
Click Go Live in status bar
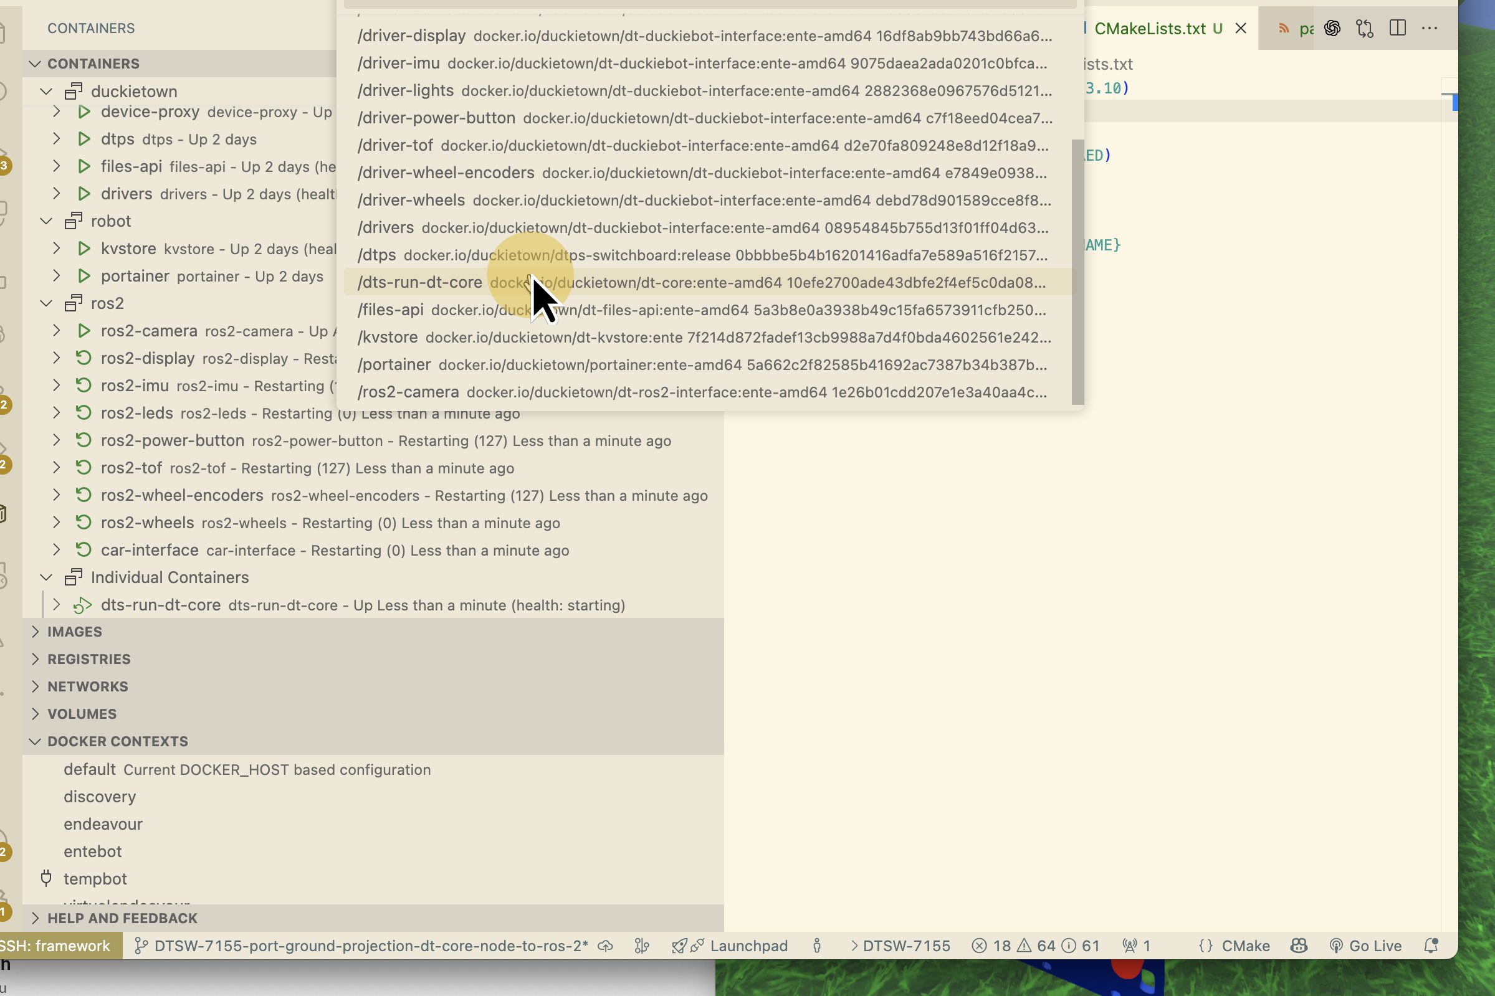pos(1365,946)
